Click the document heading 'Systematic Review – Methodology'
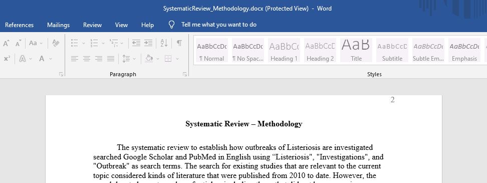 click(244, 124)
